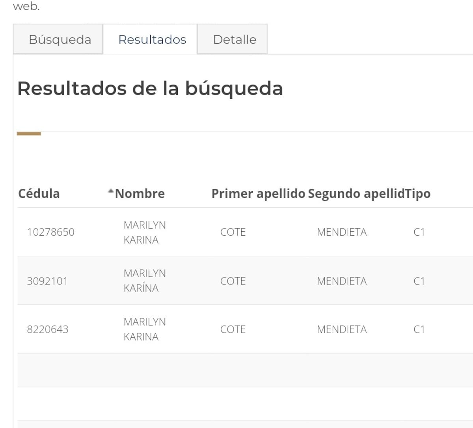Click MARILYN KARINA in the 10278650 row
Screen dimensions: 473x428
(x=145, y=232)
